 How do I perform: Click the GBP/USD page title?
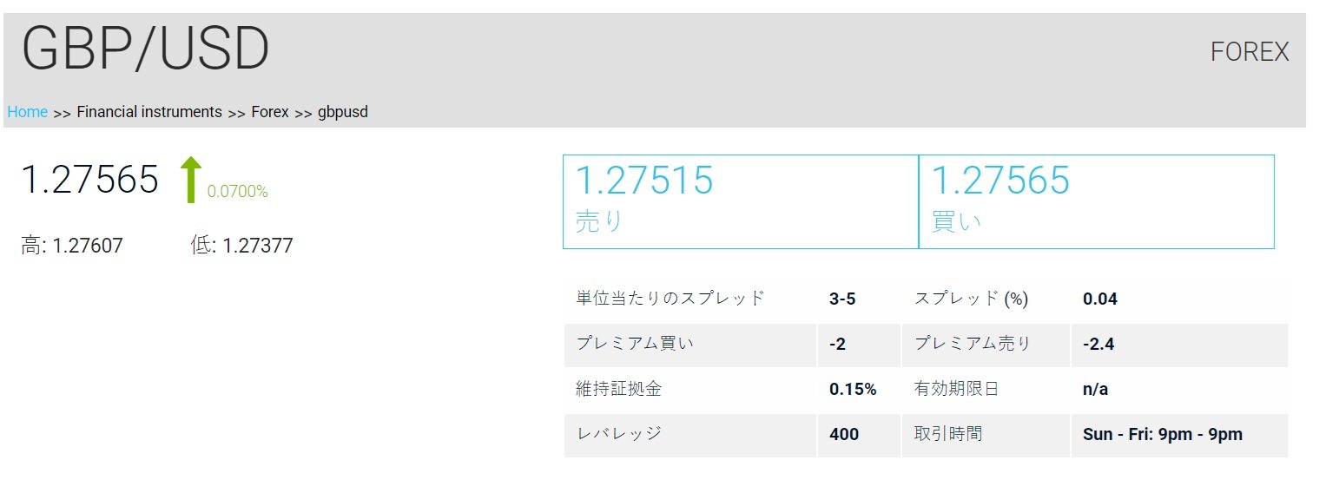(x=146, y=49)
